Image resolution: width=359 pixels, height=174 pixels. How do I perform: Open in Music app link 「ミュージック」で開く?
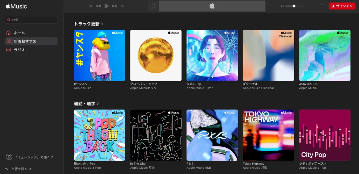[30, 157]
